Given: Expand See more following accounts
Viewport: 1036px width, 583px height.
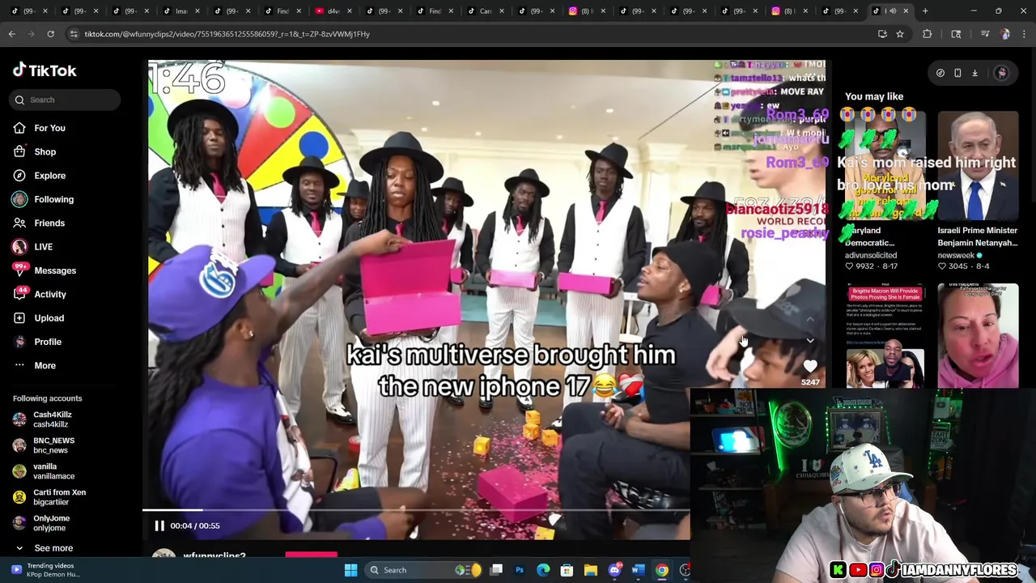Looking at the screenshot, I should (x=43, y=548).
